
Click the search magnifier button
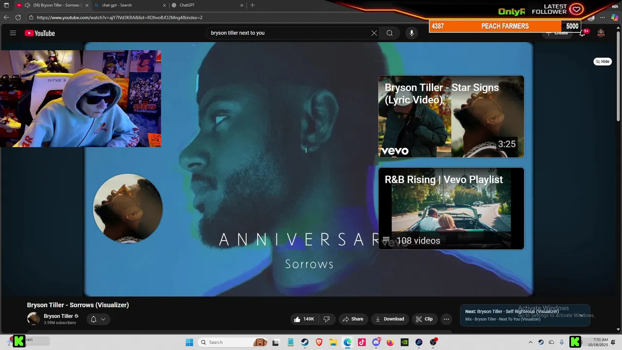(390, 33)
